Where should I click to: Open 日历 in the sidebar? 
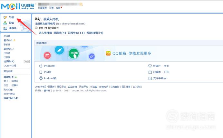6,85
